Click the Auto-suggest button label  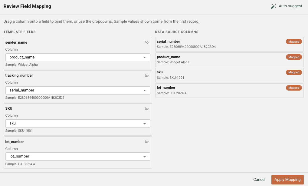[x=290, y=6]
